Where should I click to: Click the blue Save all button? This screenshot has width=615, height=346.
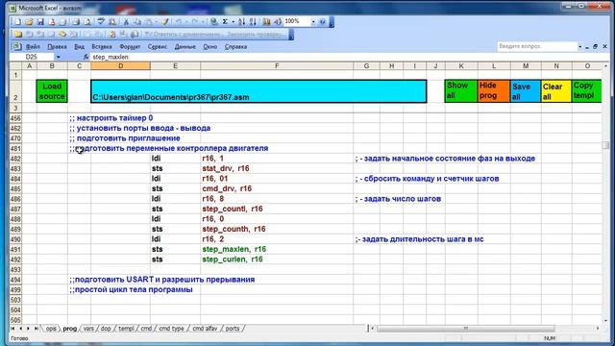(x=526, y=91)
